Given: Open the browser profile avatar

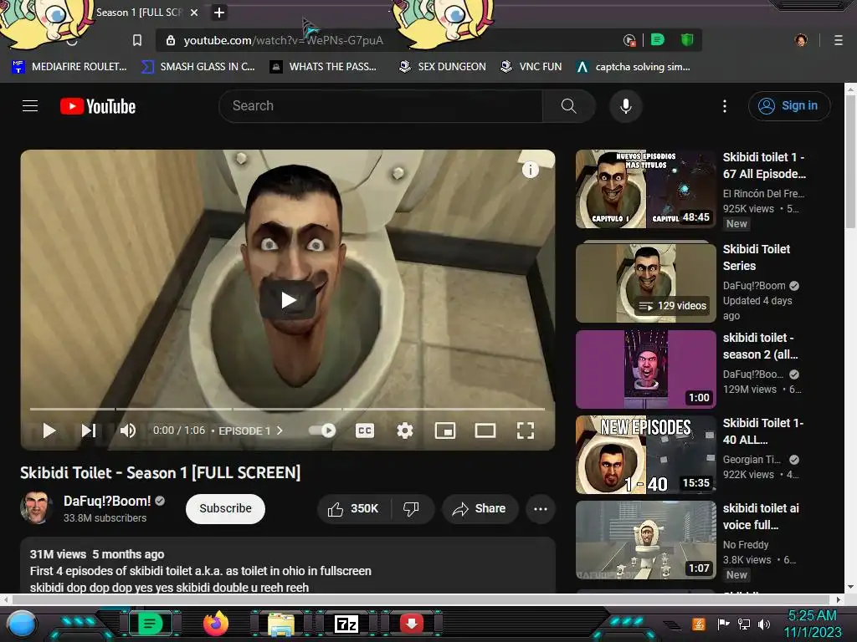Looking at the screenshot, I should tap(801, 40).
